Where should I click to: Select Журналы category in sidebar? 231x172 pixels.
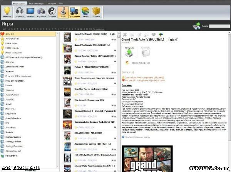[x=10, y=71]
